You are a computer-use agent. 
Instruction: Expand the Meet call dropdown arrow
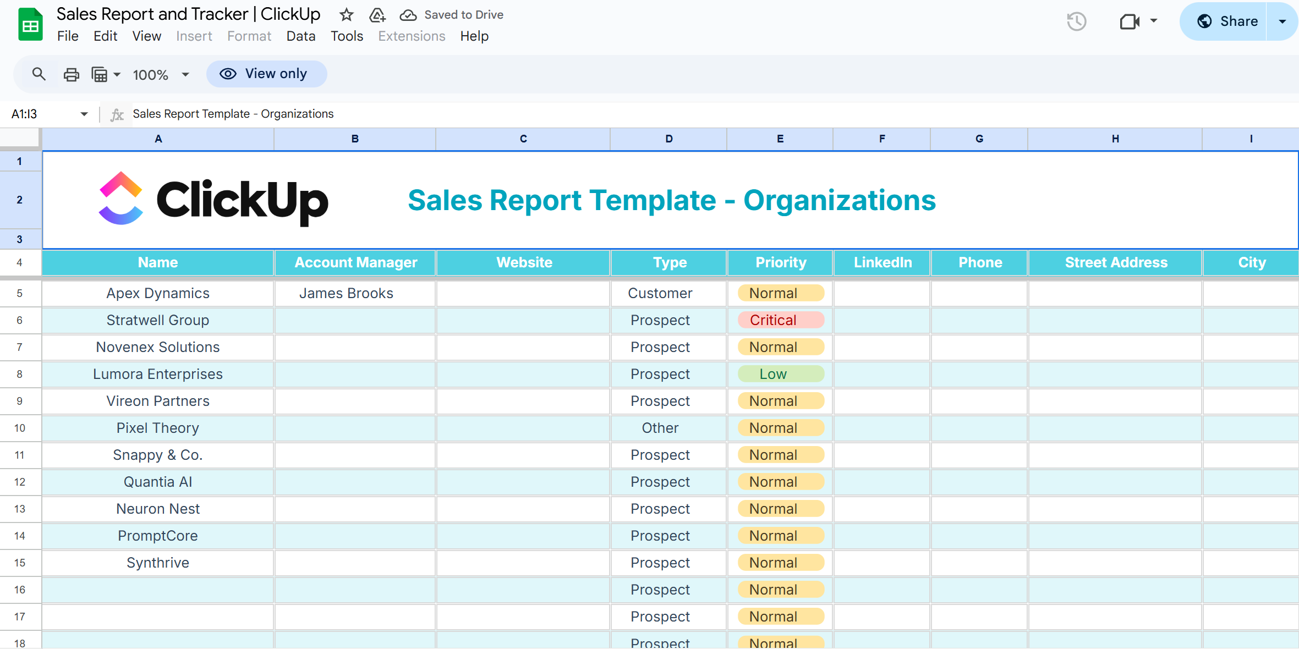point(1154,21)
